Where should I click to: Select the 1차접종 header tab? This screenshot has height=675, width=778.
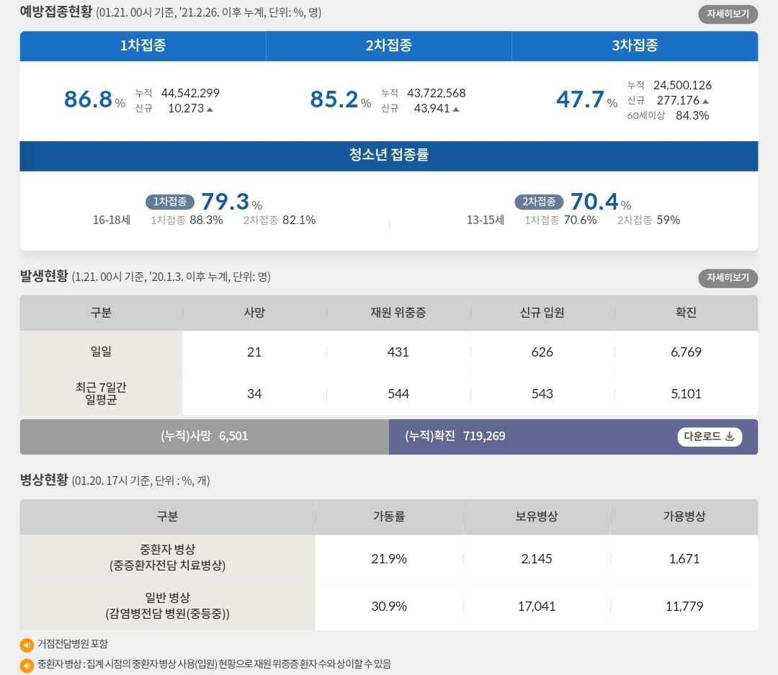143,45
